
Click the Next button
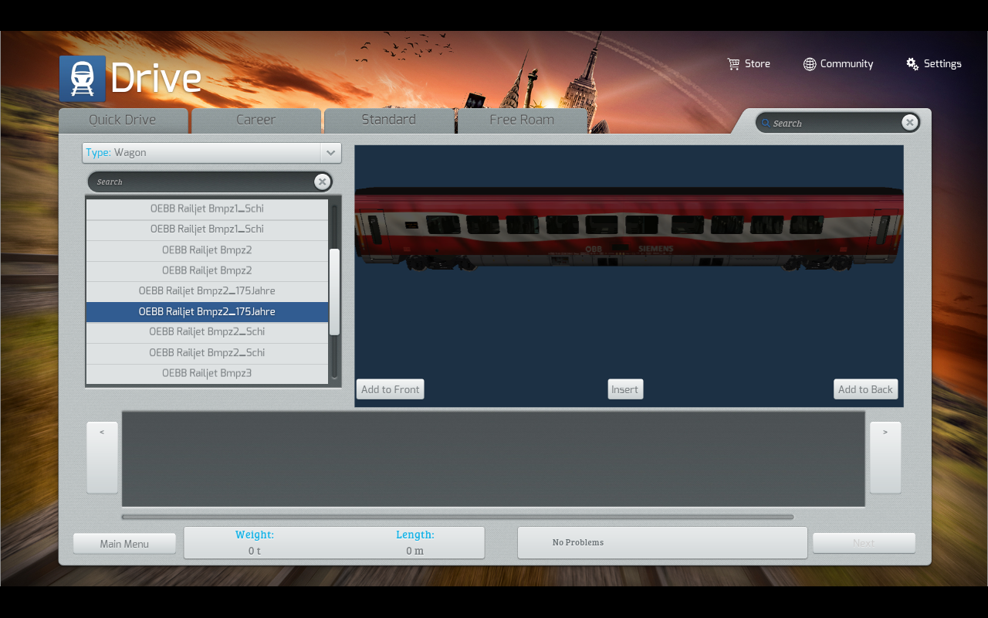864,543
